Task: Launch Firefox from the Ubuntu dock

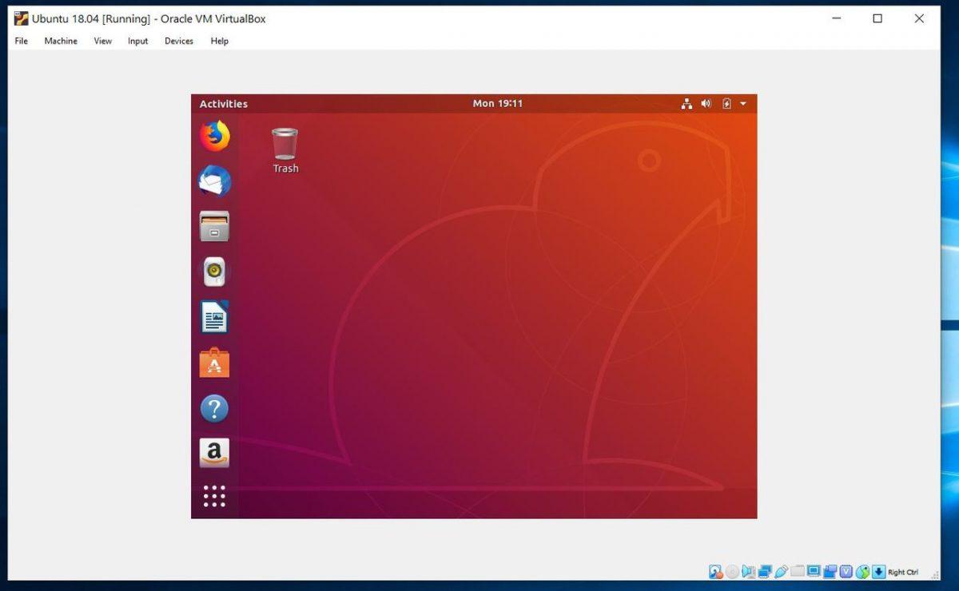Action: coord(214,137)
